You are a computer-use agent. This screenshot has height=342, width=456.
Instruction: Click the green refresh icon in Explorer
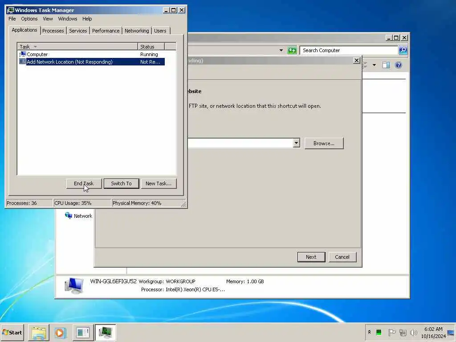(x=292, y=50)
